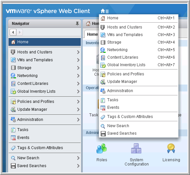Click the Hosts and Clusters icon in Navigator

[13, 52]
